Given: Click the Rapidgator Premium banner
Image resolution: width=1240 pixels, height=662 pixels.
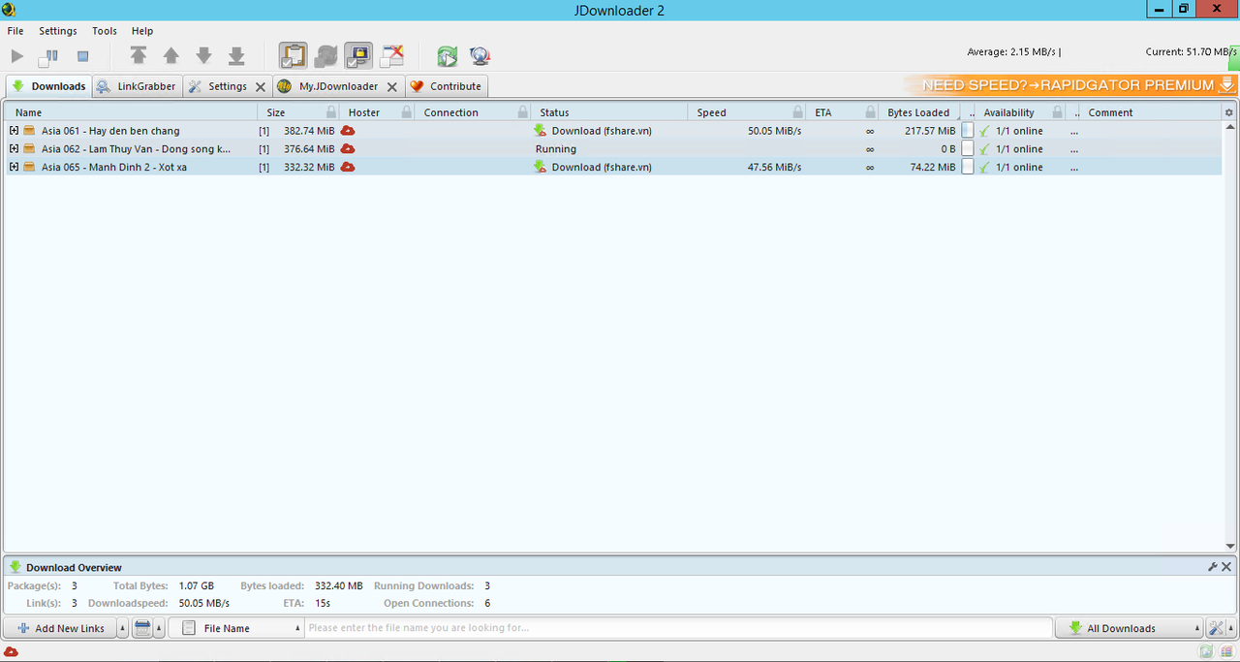Looking at the screenshot, I should click(x=1070, y=85).
